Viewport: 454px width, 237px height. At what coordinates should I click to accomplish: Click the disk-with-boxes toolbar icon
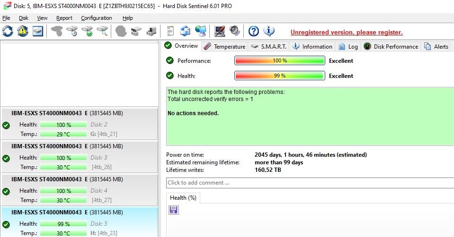point(136,31)
